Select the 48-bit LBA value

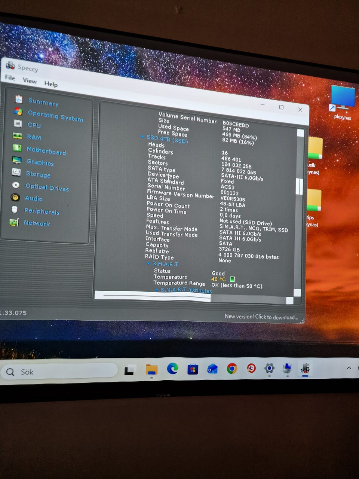[233, 204]
